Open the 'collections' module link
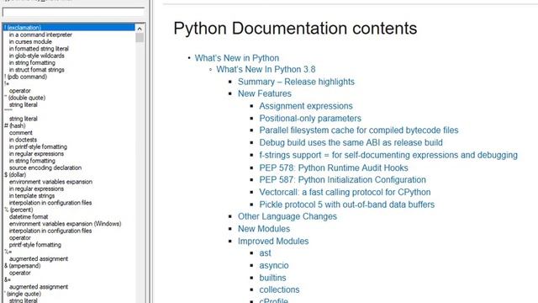The width and height of the screenshot is (538, 303). tap(279, 290)
